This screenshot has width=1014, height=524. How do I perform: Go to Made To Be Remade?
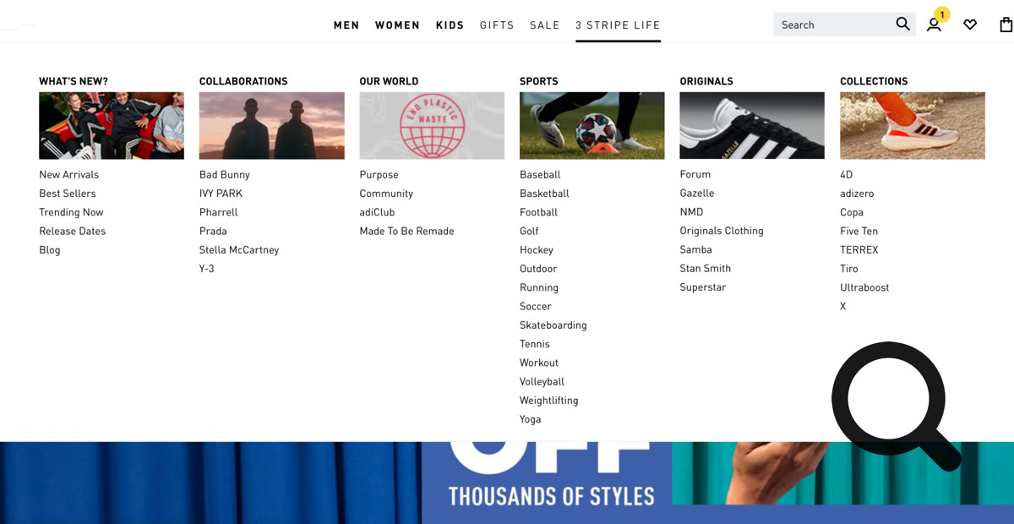406,231
